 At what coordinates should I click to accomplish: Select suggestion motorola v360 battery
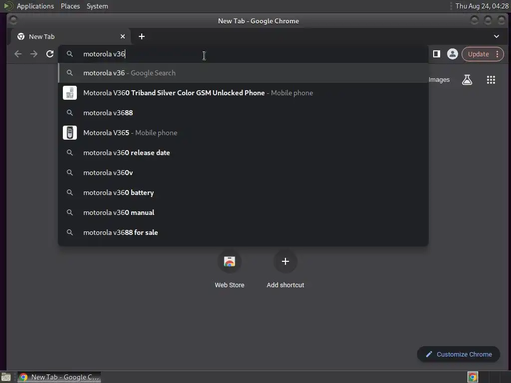coord(243,192)
